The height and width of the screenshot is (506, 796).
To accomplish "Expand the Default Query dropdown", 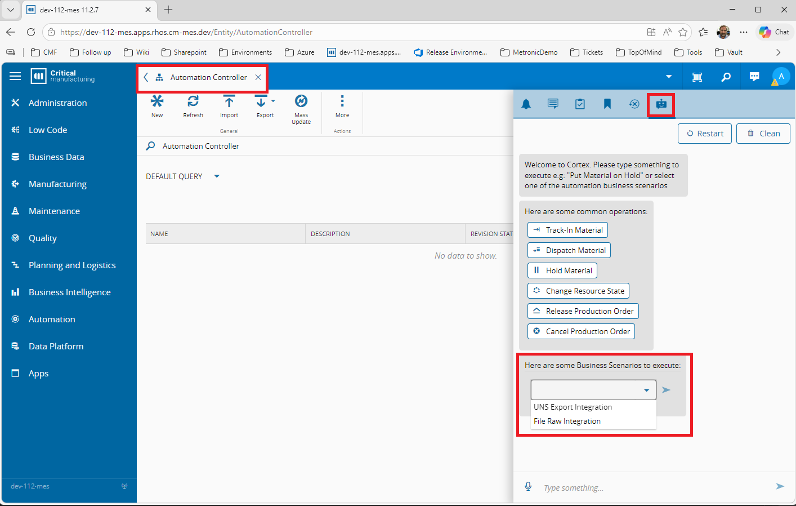I will 217,176.
